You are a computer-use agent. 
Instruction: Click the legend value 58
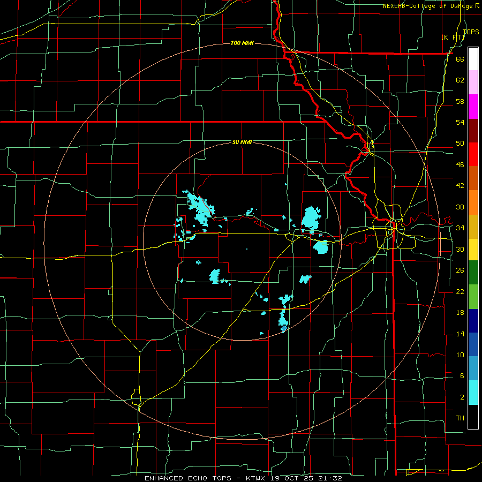tap(460, 101)
